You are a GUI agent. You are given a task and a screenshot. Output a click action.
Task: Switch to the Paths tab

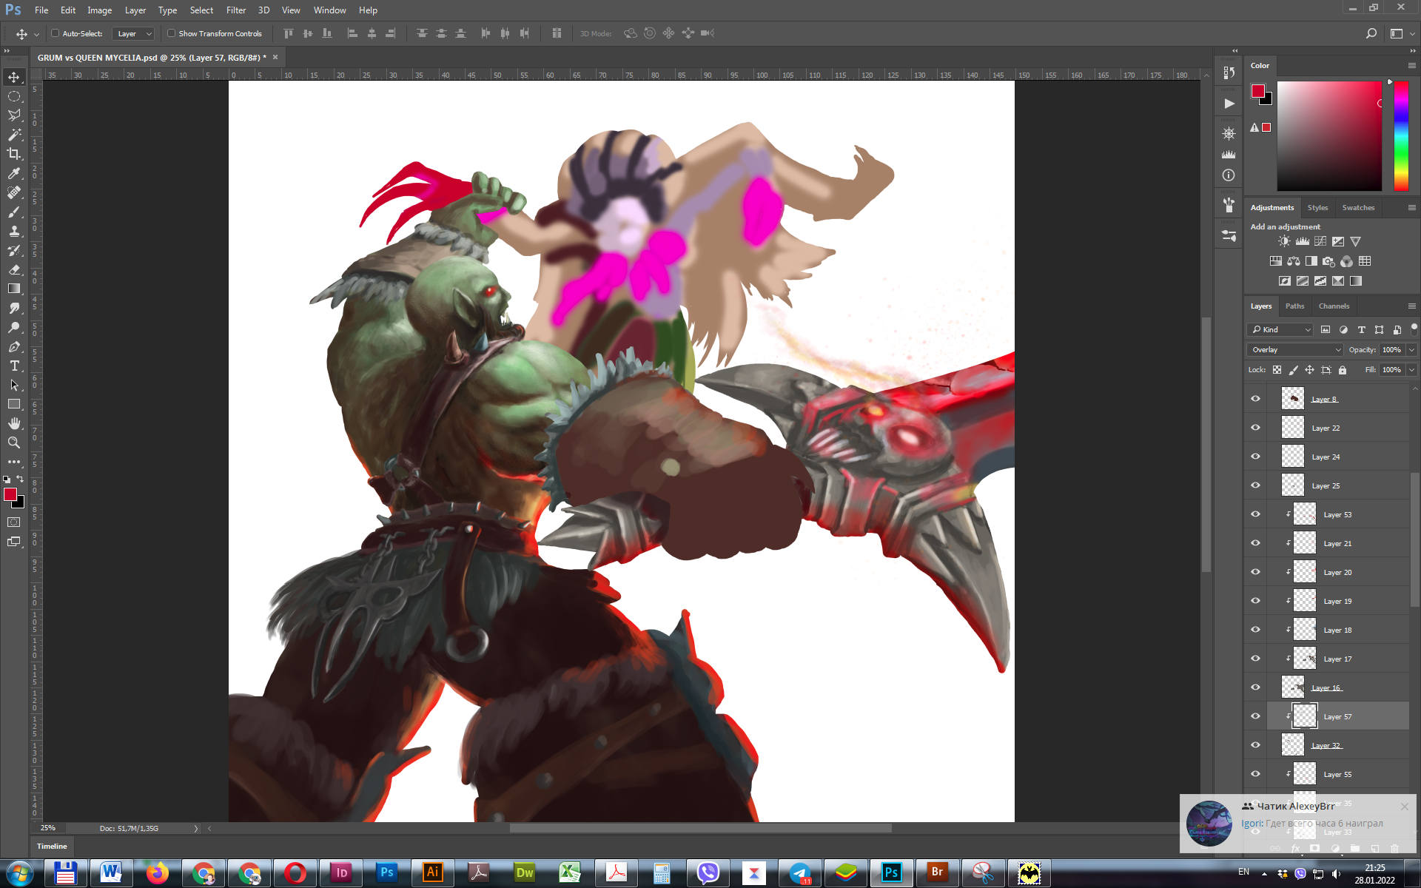click(x=1294, y=306)
